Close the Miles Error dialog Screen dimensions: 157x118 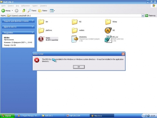tap(123, 54)
